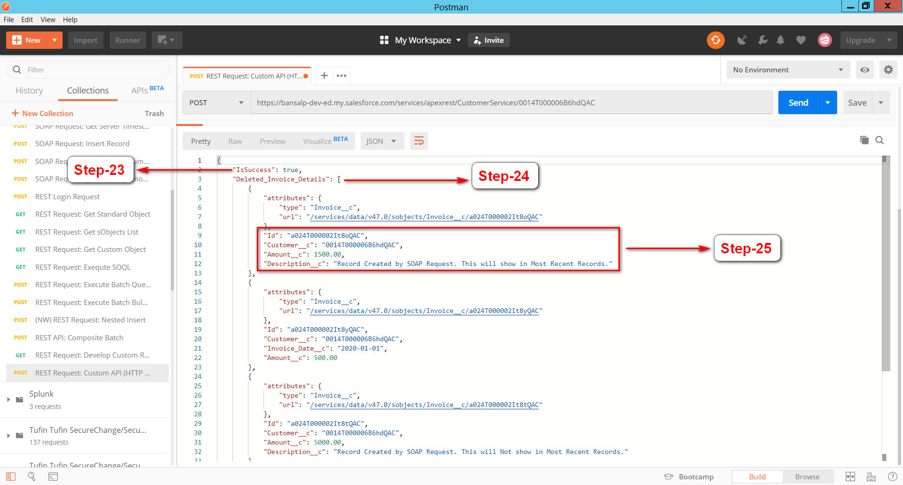Open the settings wrench icon
Image resolution: width=903 pixels, height=485 pixels.
762,40
